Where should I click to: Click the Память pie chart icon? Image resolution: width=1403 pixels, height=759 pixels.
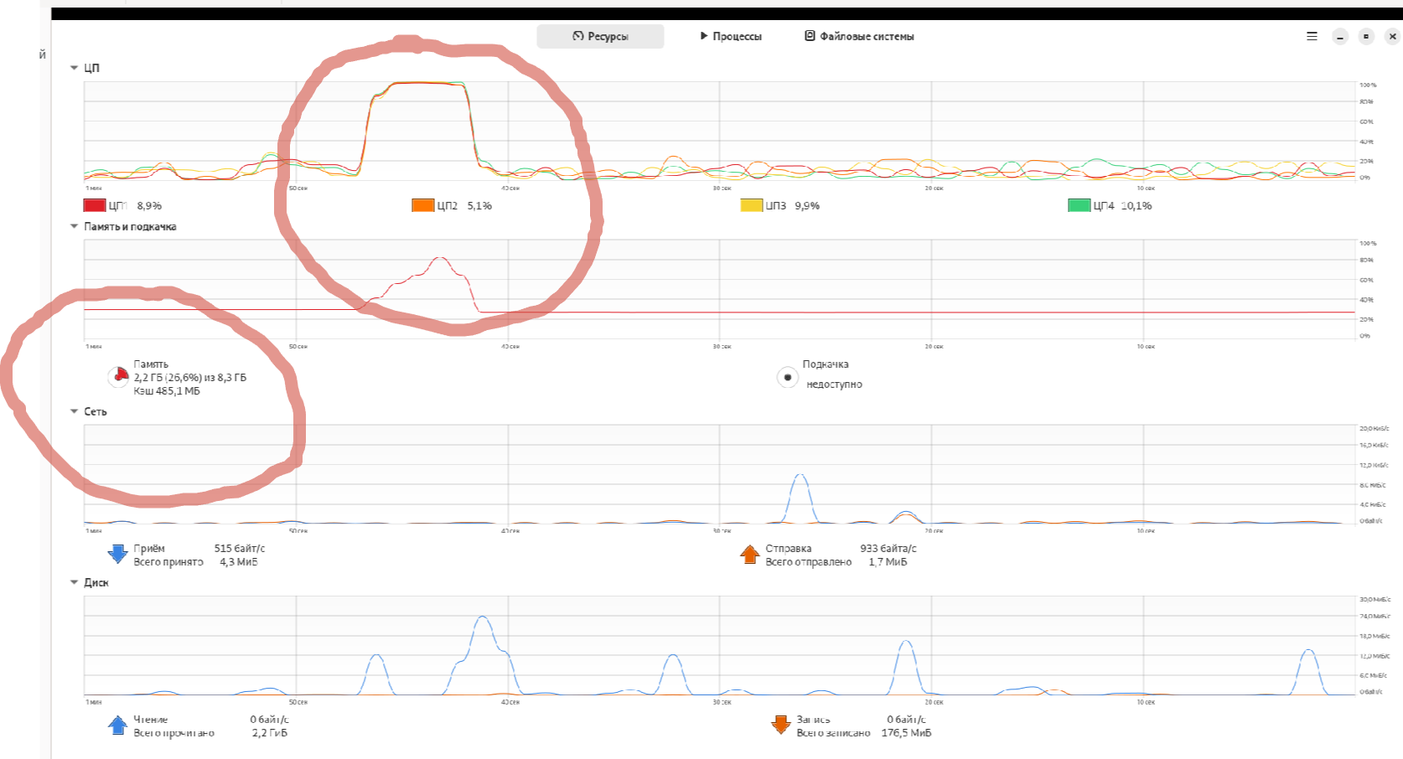pos(119,377)
